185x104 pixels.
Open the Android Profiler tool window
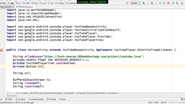tap(36, 99)
